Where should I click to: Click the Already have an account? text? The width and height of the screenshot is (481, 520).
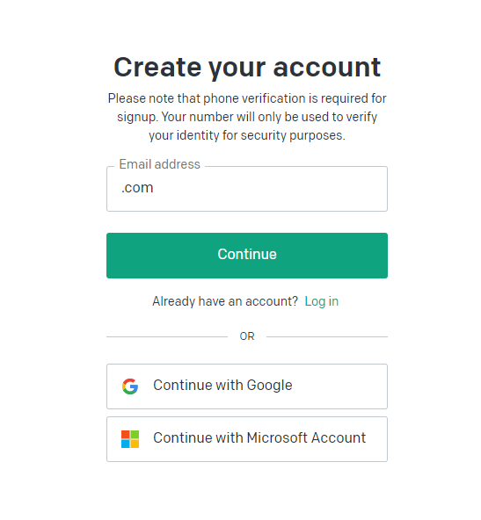coord(225,301)
